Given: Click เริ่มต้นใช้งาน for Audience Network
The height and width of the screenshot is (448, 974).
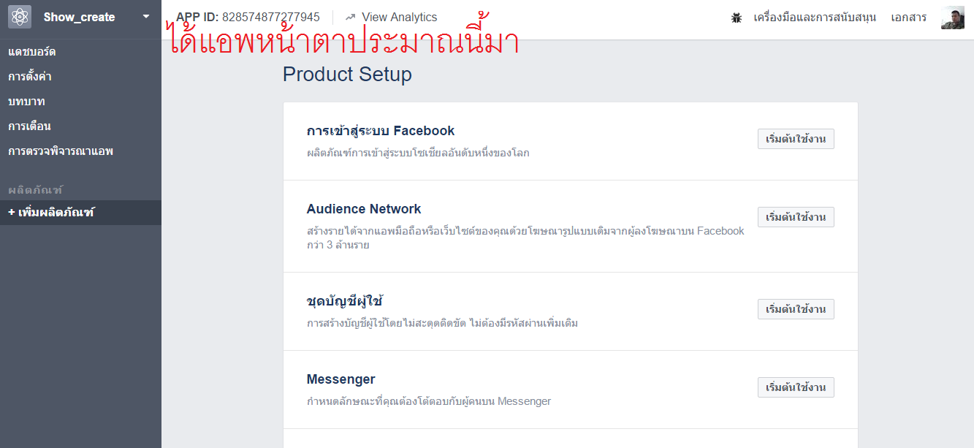Looking at the screenshot, I should pos(796,217).
